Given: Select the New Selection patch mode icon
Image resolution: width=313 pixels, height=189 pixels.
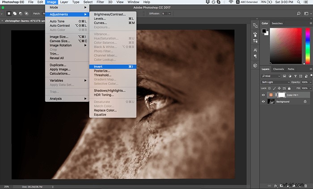Looking at the screenshot, I should click(x=9, y=13).
